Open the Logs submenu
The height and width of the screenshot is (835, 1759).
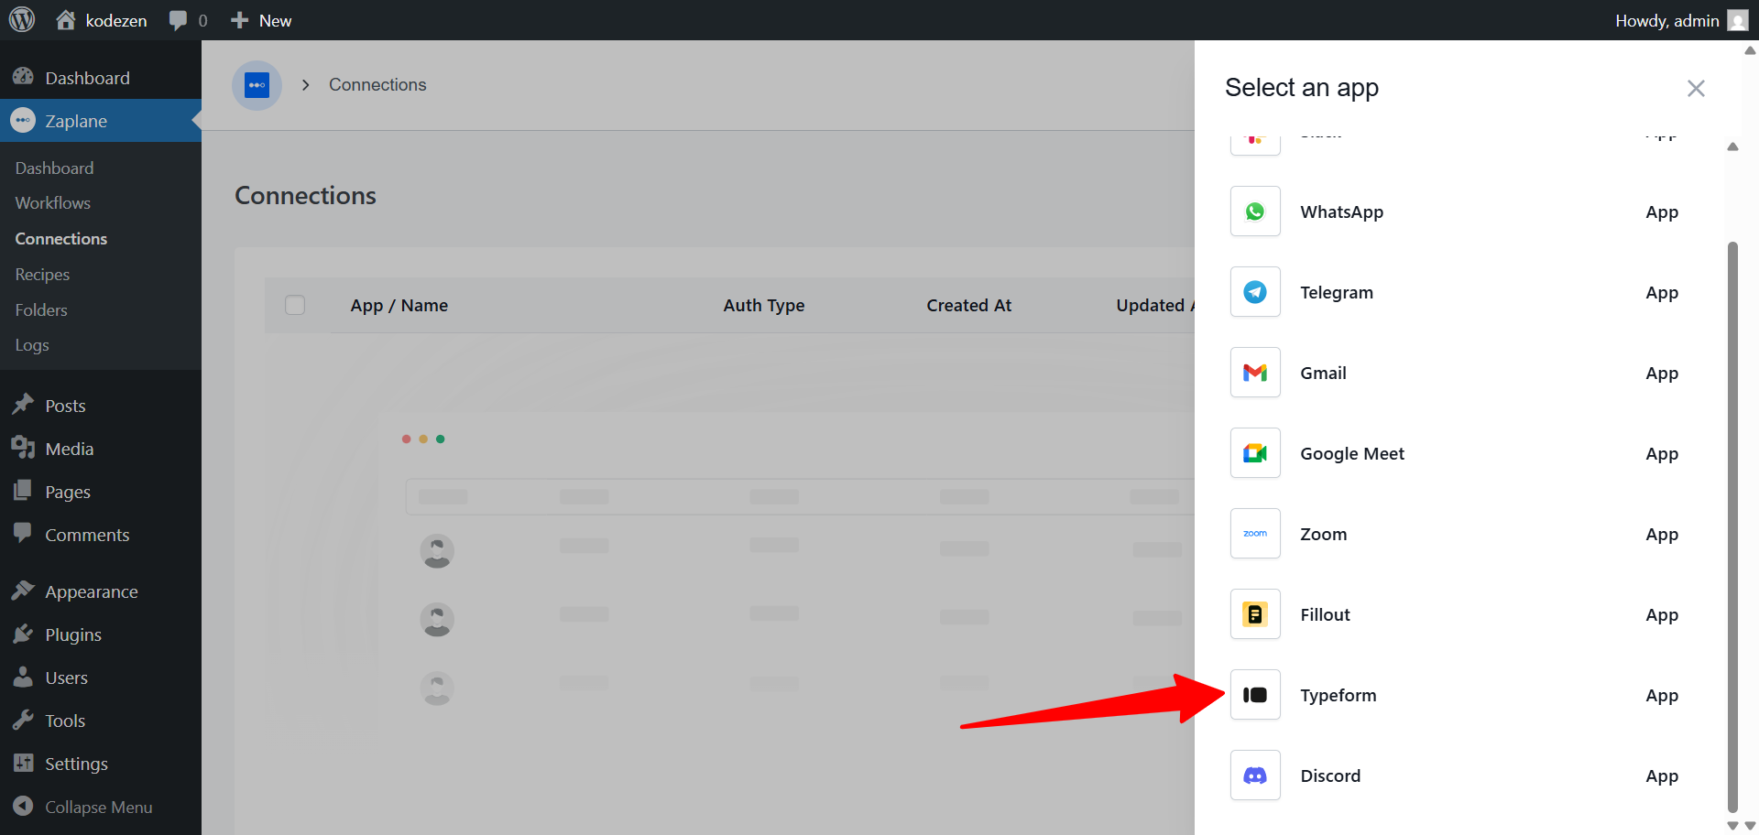[32, 345]
